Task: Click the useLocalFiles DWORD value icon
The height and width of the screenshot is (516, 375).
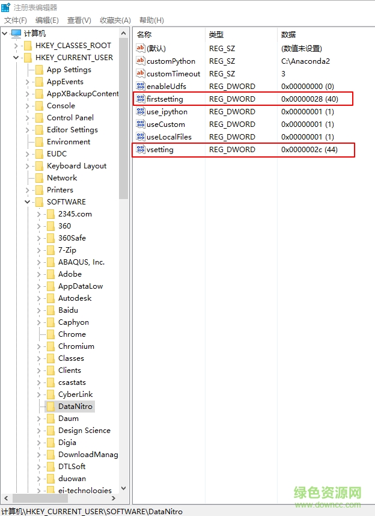Action: (141, 137)
